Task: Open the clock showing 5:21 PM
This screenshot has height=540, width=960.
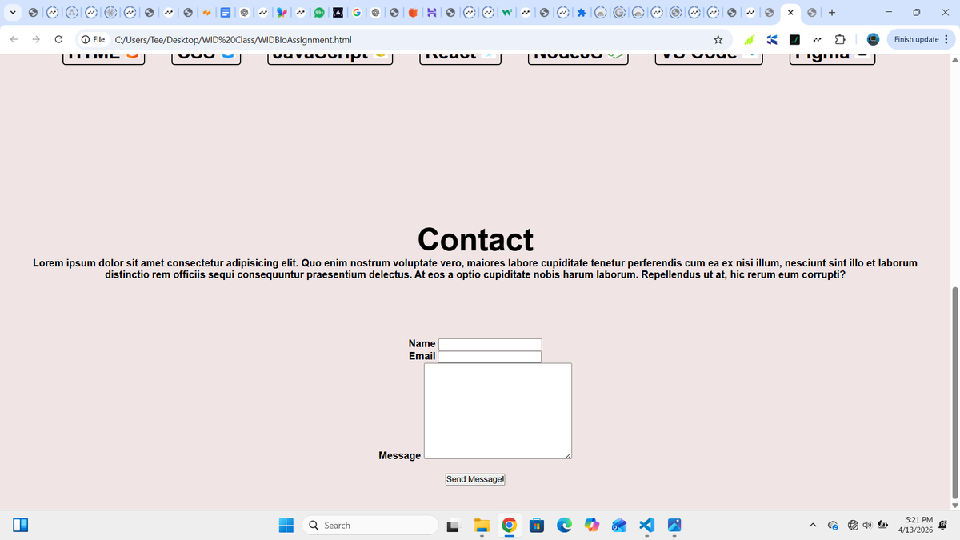Action: click(915, 525)
